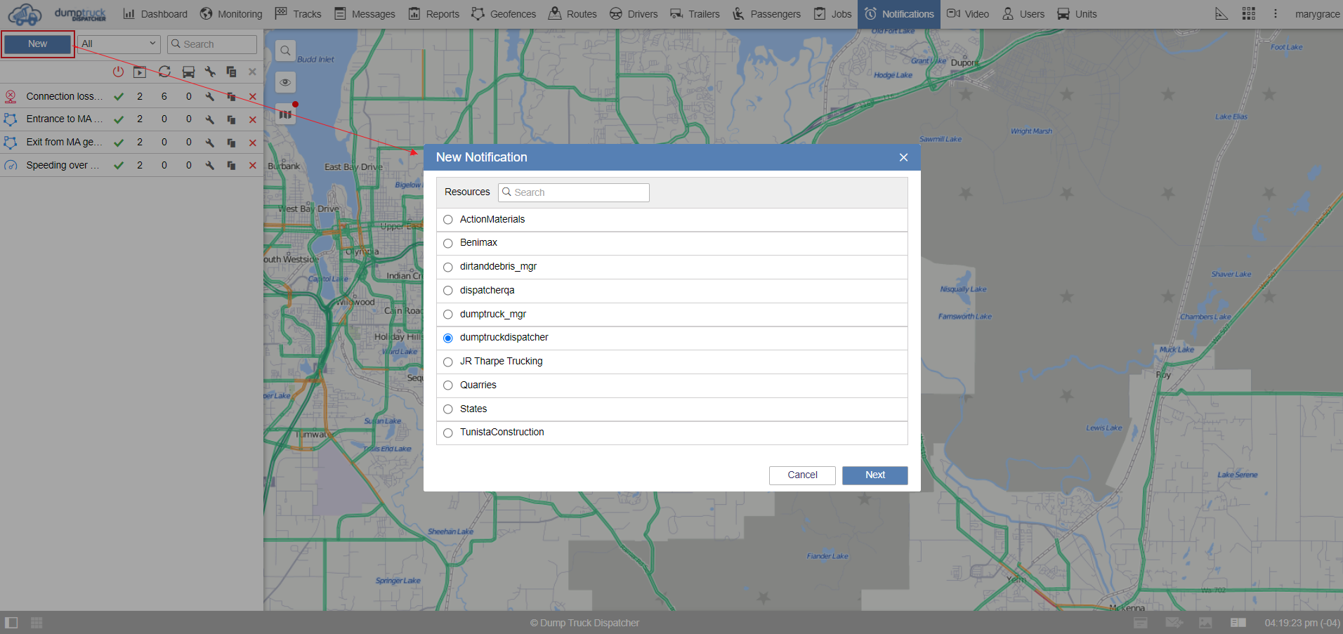Choose dispatcherqa resource option
This screenshot has width=1343, height=634.
point(448,291)
